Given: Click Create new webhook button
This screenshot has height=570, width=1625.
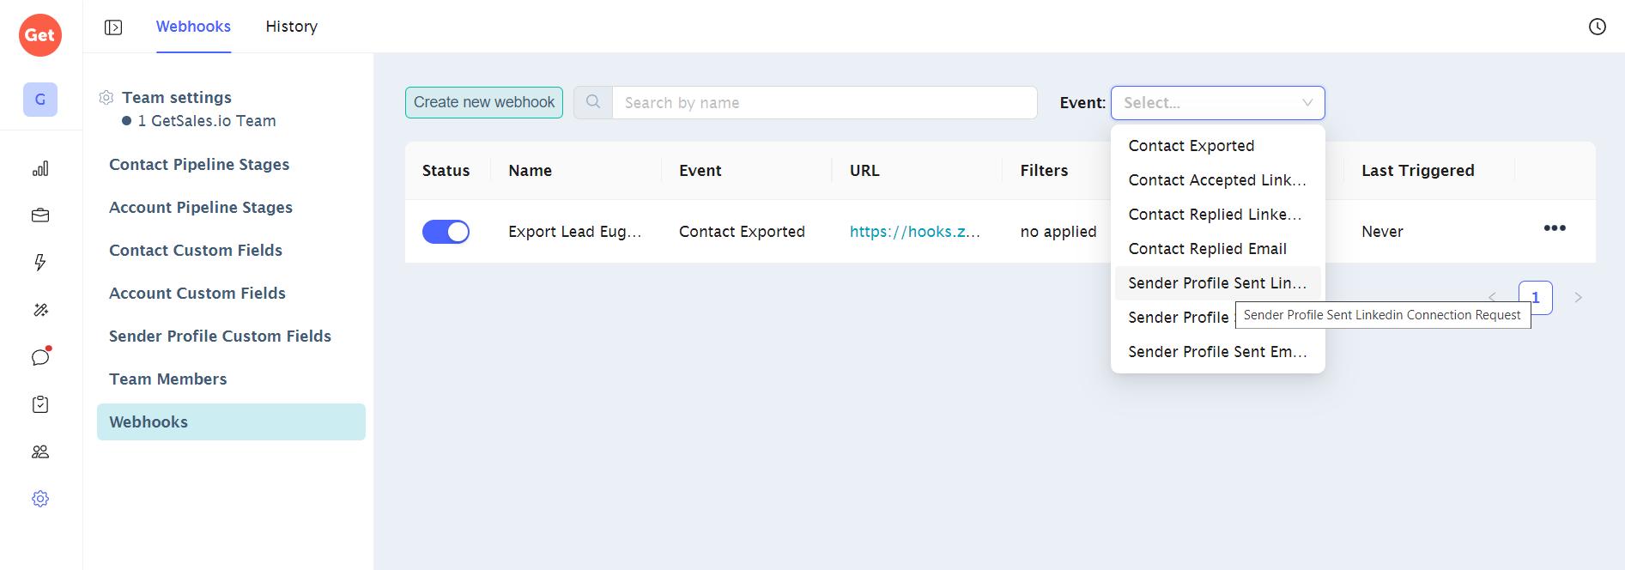Looking at the screenshot, I should coord(484,102).
